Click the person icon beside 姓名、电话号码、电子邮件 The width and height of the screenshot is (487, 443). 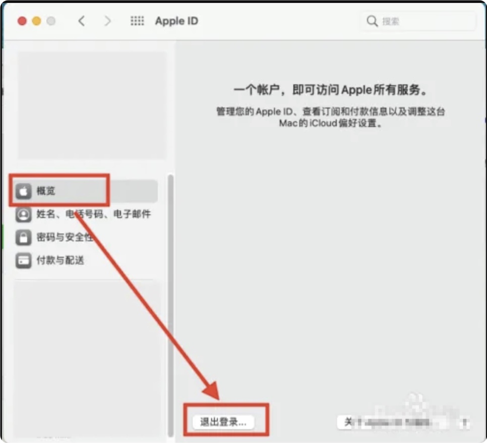pos(23,214)
